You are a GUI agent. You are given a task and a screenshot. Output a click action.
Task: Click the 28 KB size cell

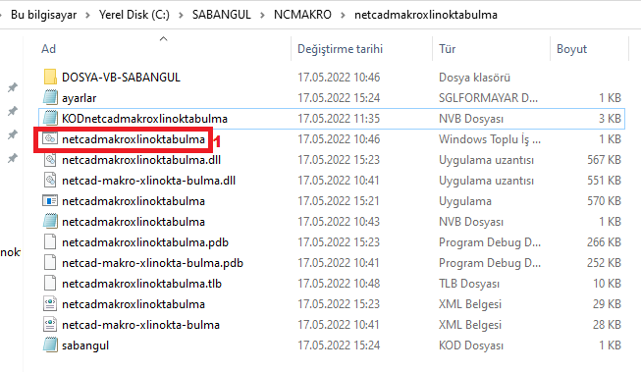point(607,325)
